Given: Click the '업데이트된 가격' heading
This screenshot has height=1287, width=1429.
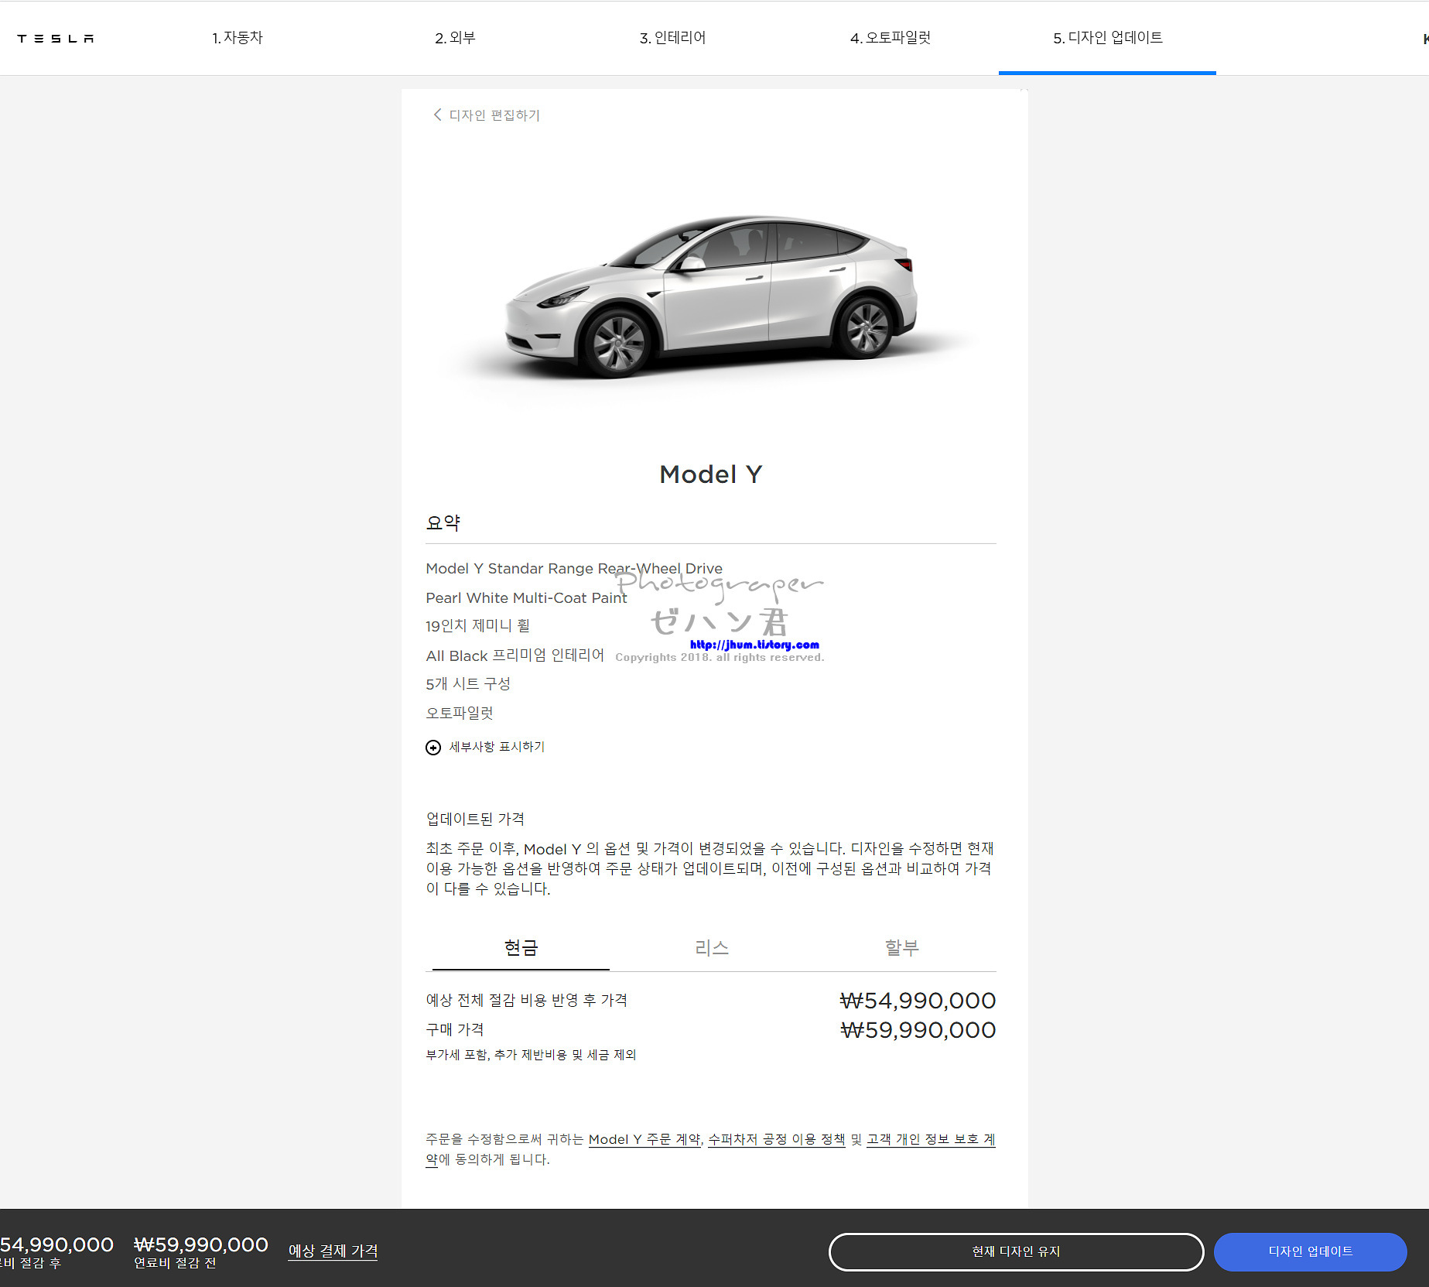Looking at the screenshot, I should (475, 819).
